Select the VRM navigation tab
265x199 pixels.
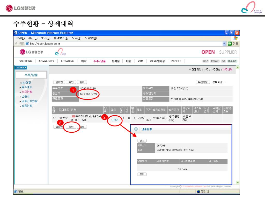141,61
